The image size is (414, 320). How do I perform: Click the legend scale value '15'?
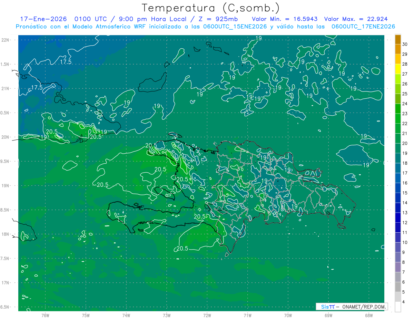[x=405, y=193]
